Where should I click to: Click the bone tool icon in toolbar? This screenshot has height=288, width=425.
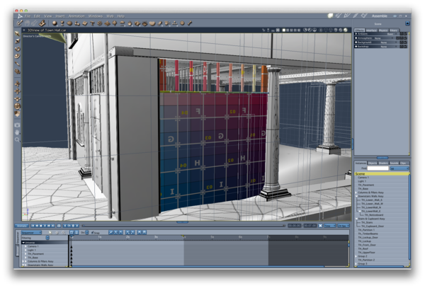coord(190,23)
